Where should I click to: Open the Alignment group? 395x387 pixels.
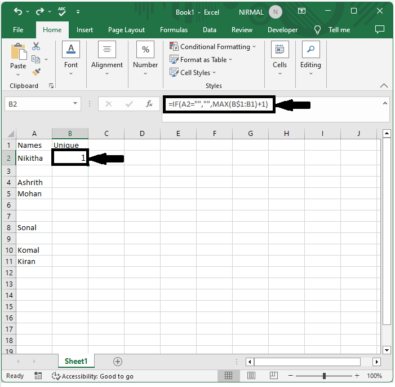point(107,58)
